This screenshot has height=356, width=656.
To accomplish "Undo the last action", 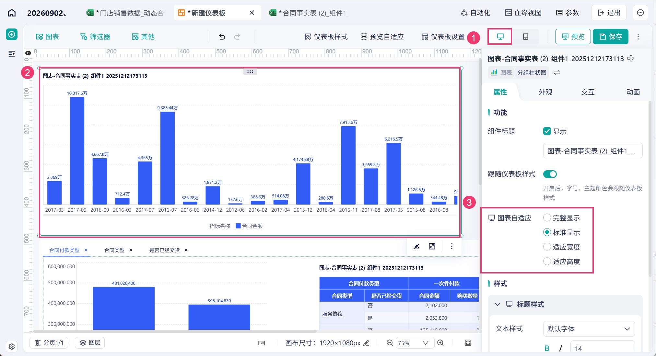I will [x=222, y=37].
